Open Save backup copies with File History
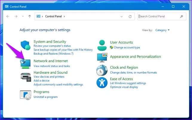 [63, 50]
